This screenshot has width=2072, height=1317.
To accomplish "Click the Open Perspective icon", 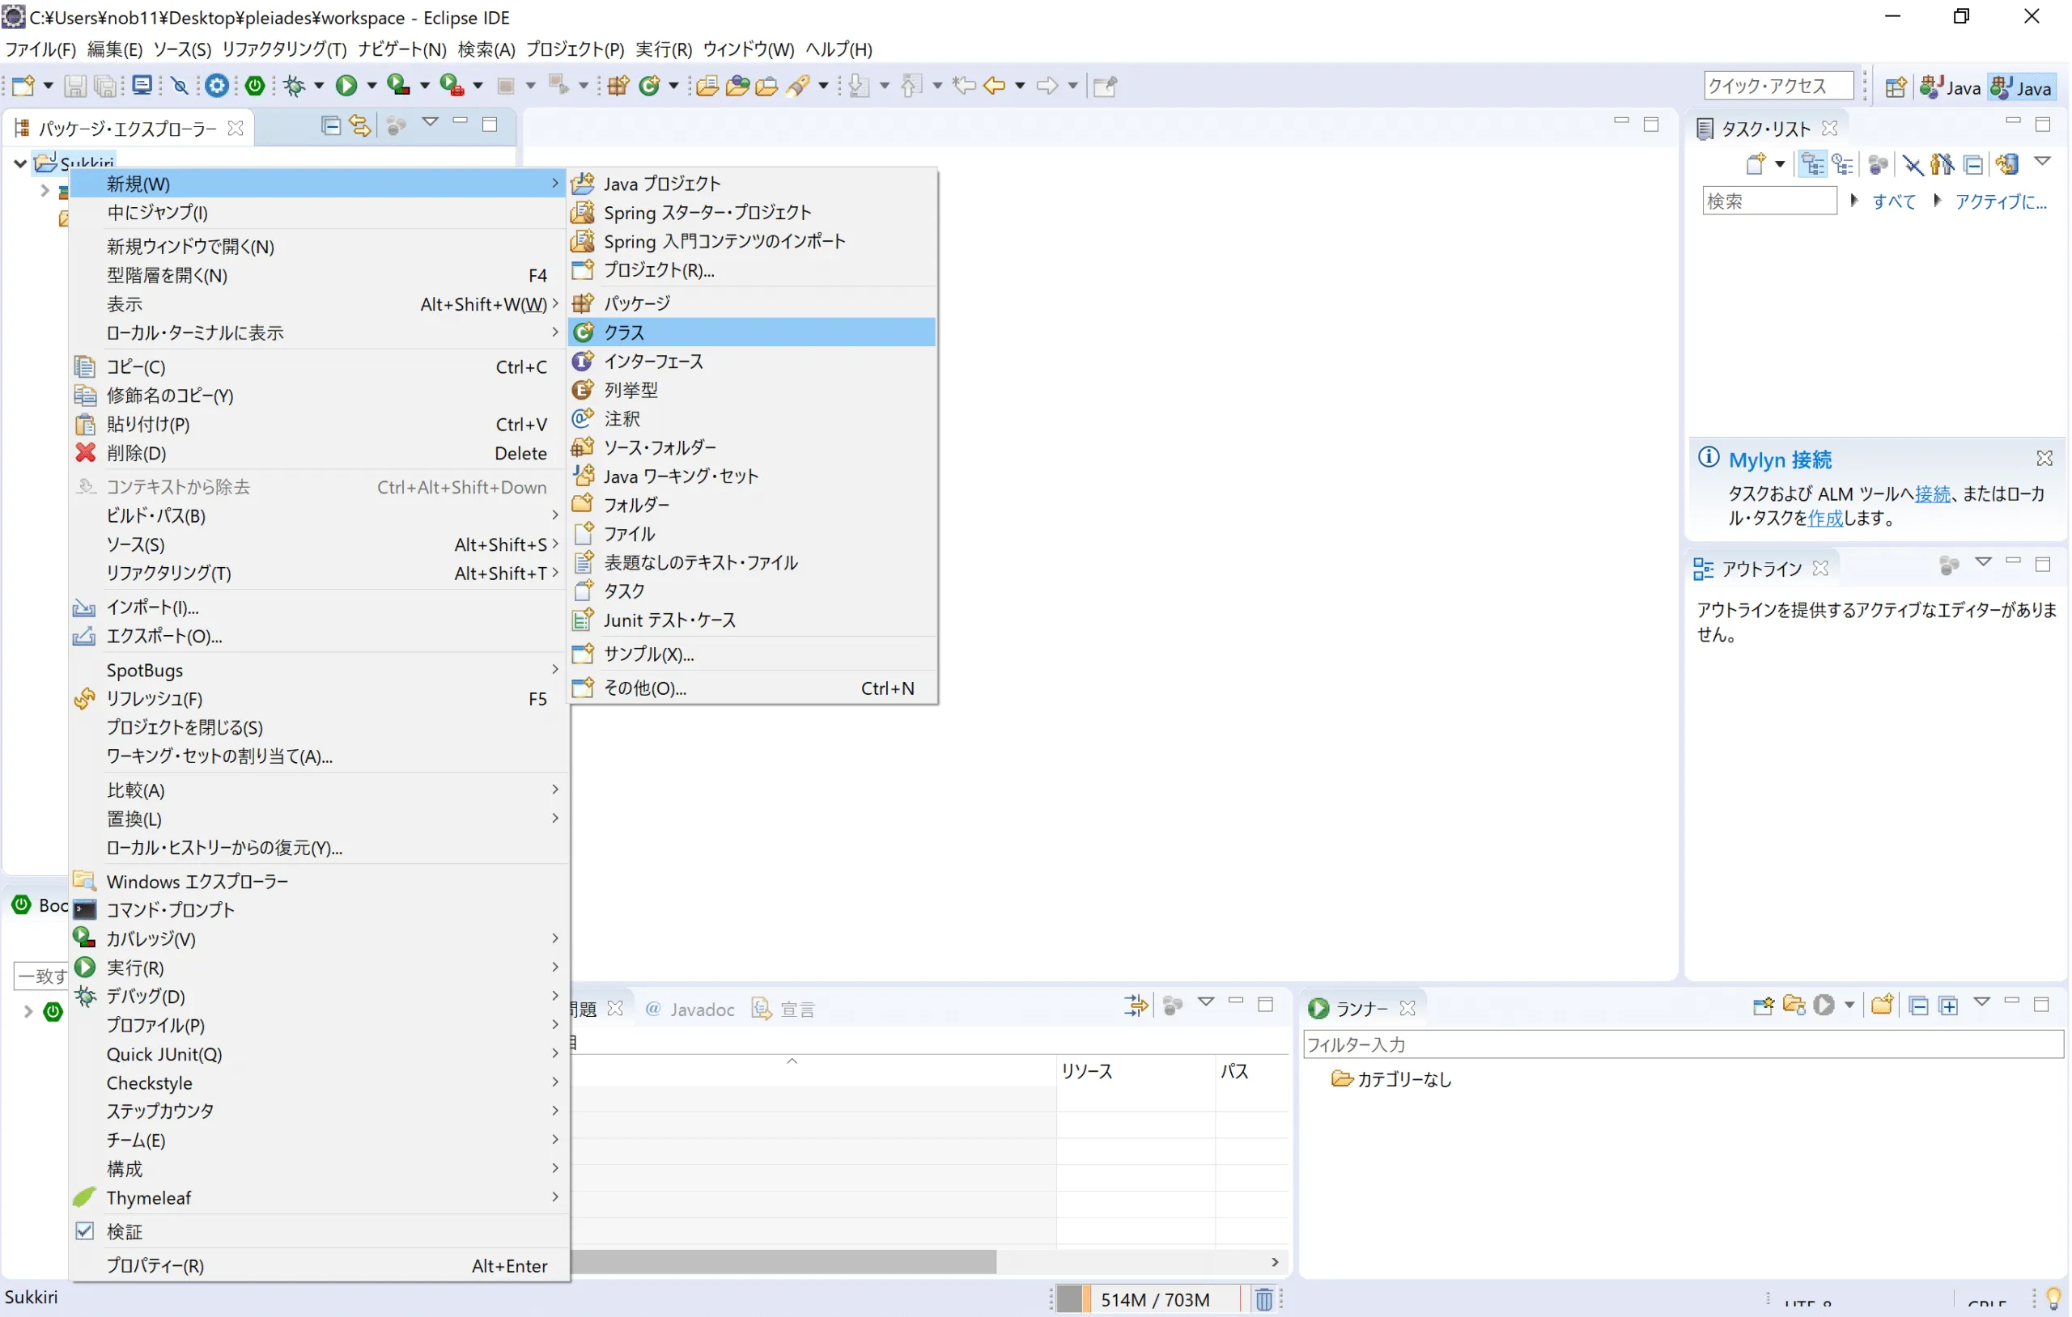I will pos(1895,87).
